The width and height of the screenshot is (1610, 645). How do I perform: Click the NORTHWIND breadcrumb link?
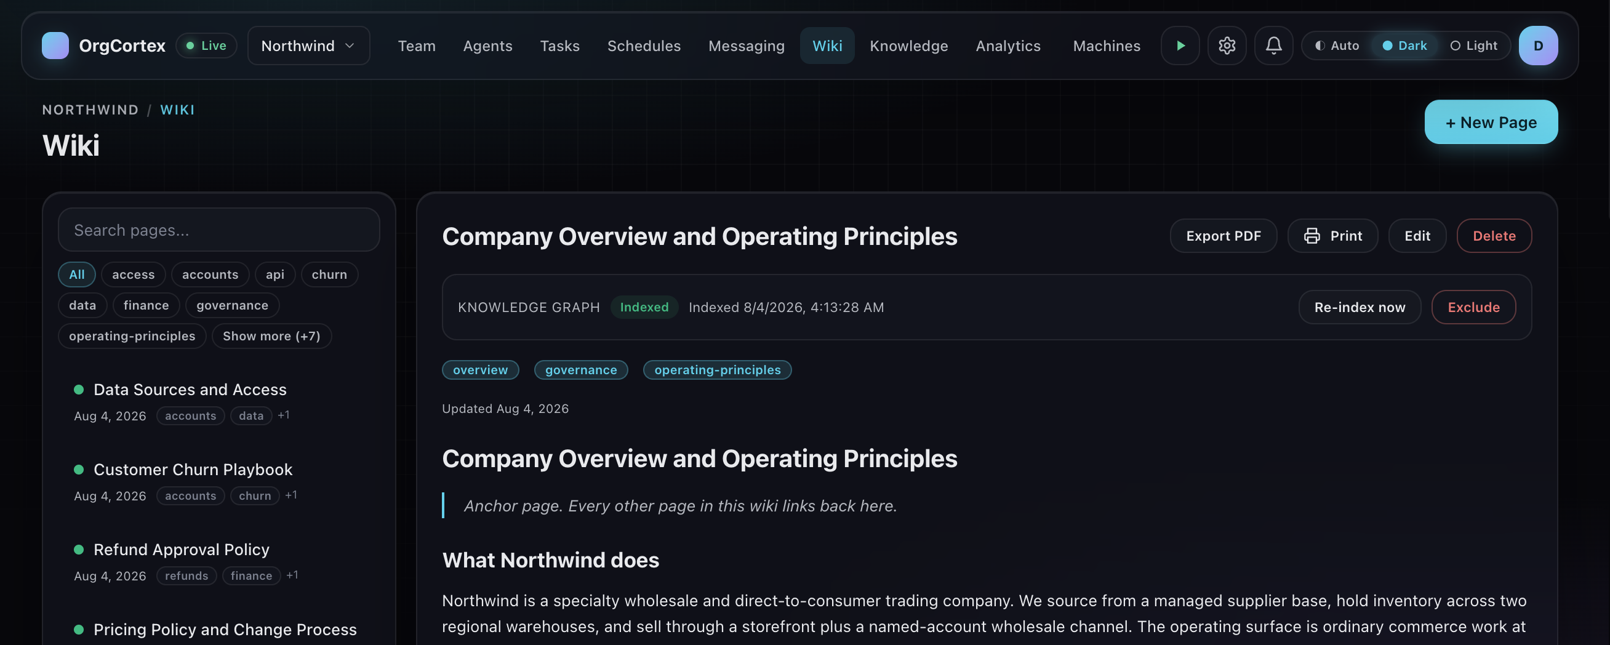[x=90, y=110]
